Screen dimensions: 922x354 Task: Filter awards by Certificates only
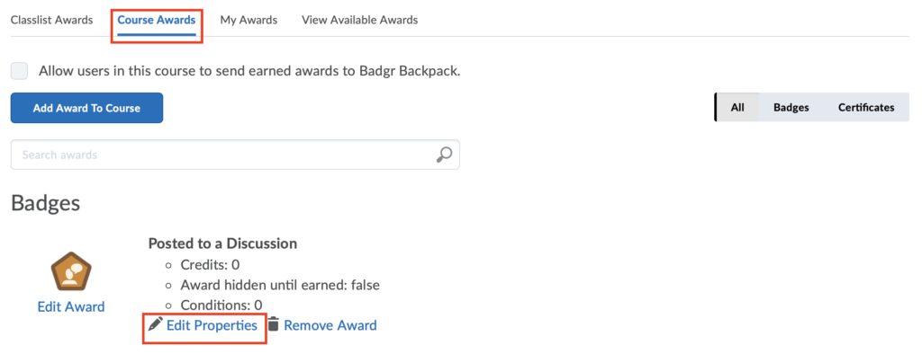(x=866, y=108)
